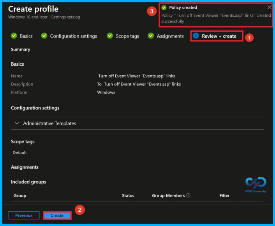Click the Platform field label
The image size is (275, 226).
[x=19, y=92]
